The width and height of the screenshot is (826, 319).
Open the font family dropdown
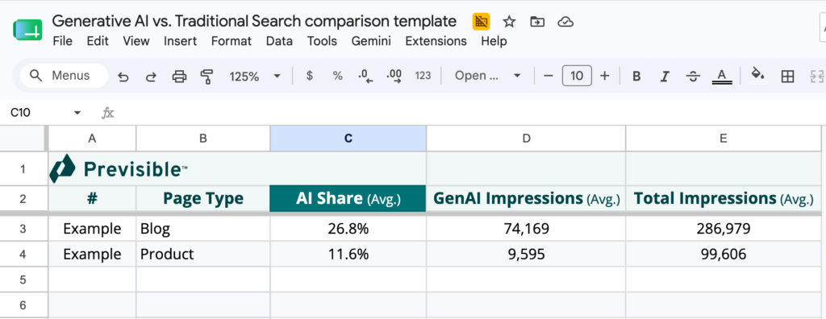pyautogui.click(x=488, y=76)
